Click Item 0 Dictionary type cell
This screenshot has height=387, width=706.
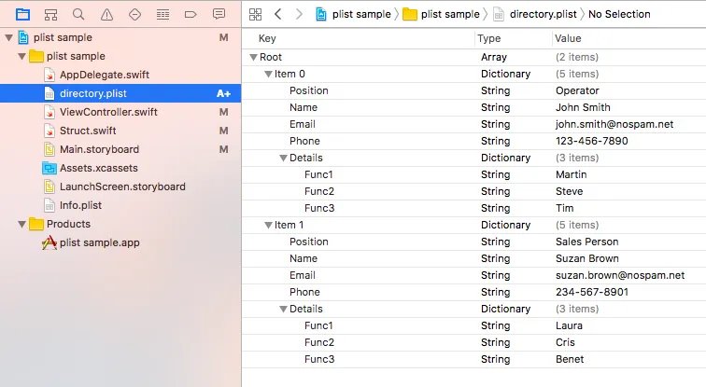[505, 75]
